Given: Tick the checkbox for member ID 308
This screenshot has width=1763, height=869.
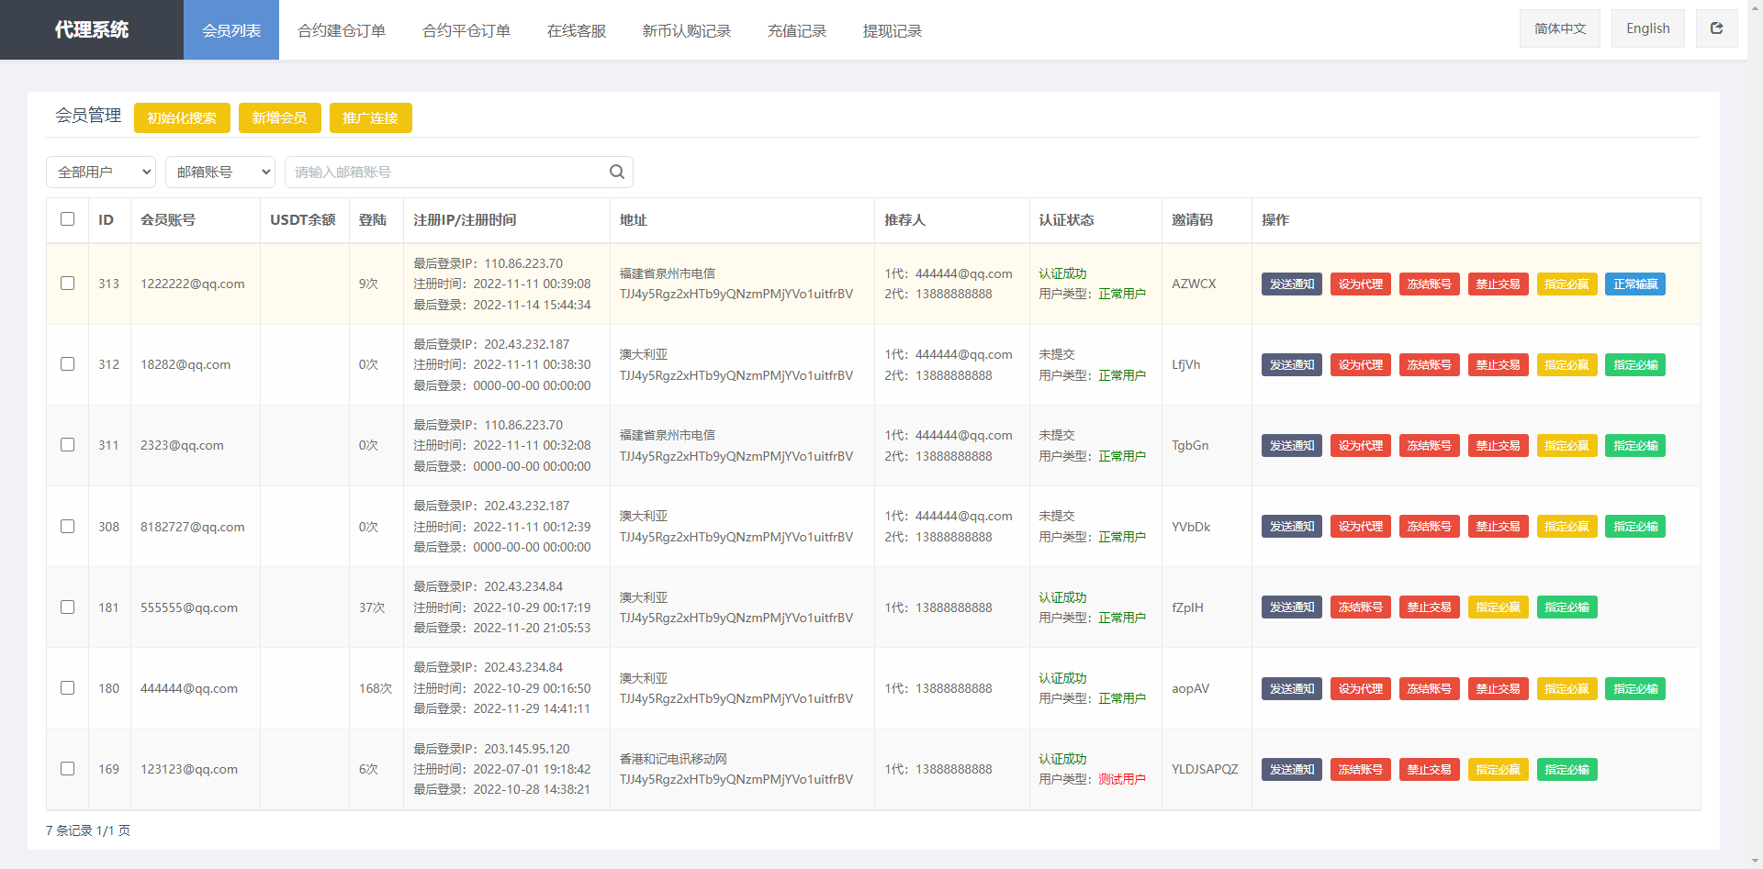Looking at the screenshot, I should [67, 527].
